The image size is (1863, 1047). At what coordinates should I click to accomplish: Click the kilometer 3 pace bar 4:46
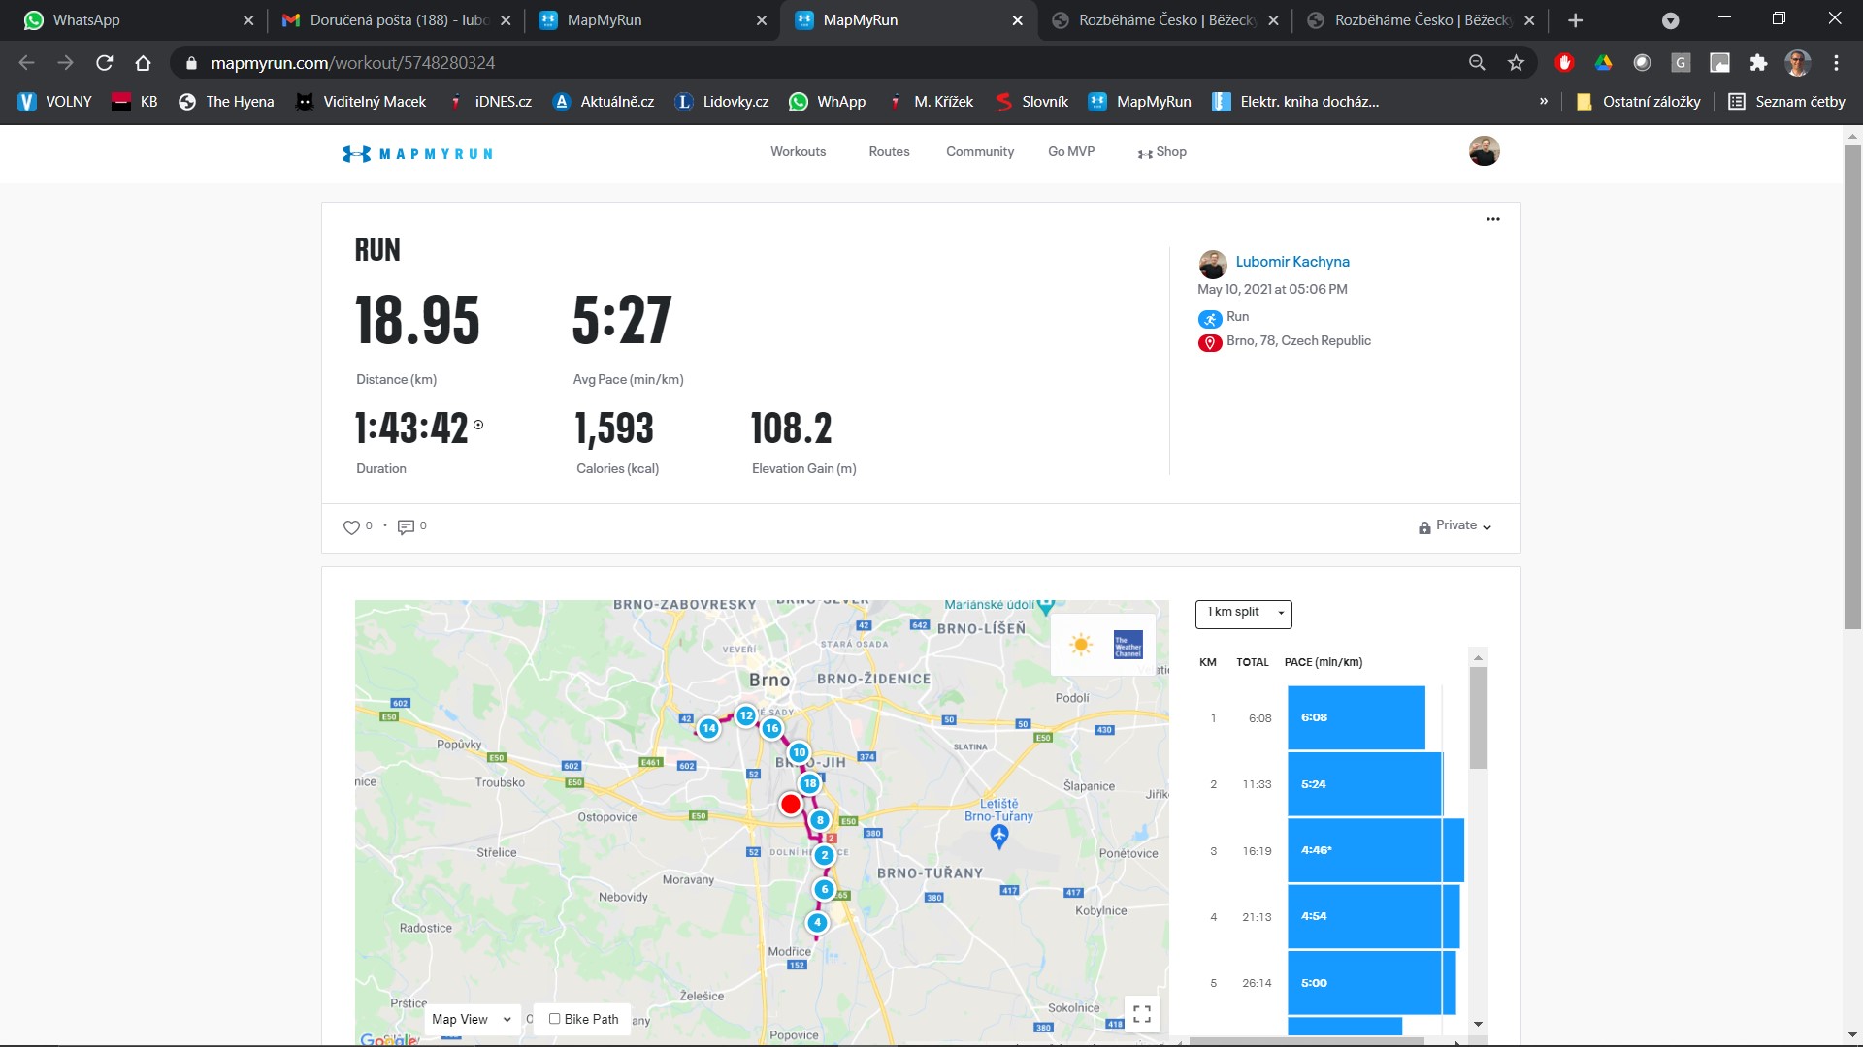[x=1375, y=850]
